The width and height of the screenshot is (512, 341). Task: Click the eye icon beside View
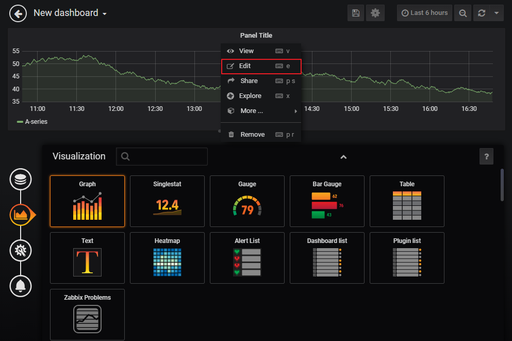[x=230, y=51]
